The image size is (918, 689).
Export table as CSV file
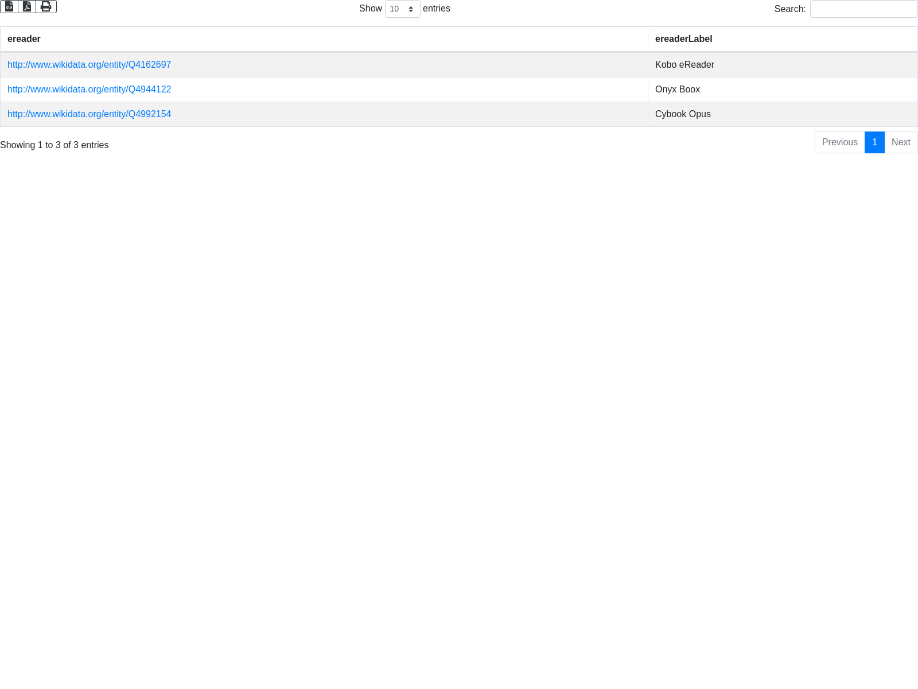[9, 6]
